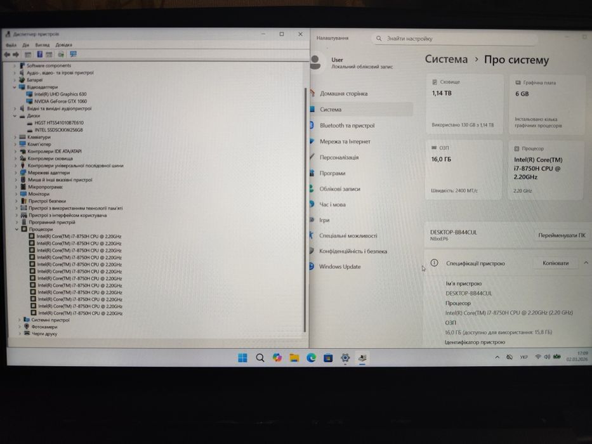Open the Сховище 1,14 ТБ card
592x444 pixels.
tap(464, 104)
